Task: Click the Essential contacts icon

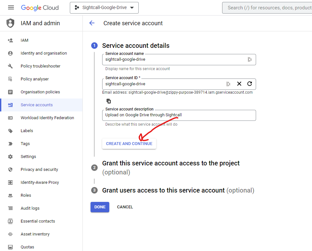Action: [x=10, y=221]
